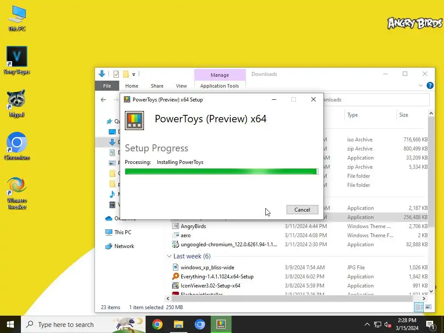Click New Folder icon in title bar
444x333 pixels.
tap(126, 74)
